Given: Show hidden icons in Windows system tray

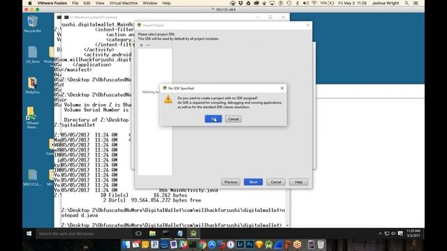Looking at the screenshot, I should click(380, 234).
